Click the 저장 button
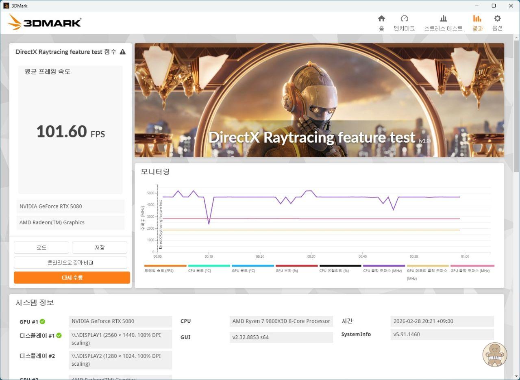This screenshot has width=520, height=380. (100, 248)
